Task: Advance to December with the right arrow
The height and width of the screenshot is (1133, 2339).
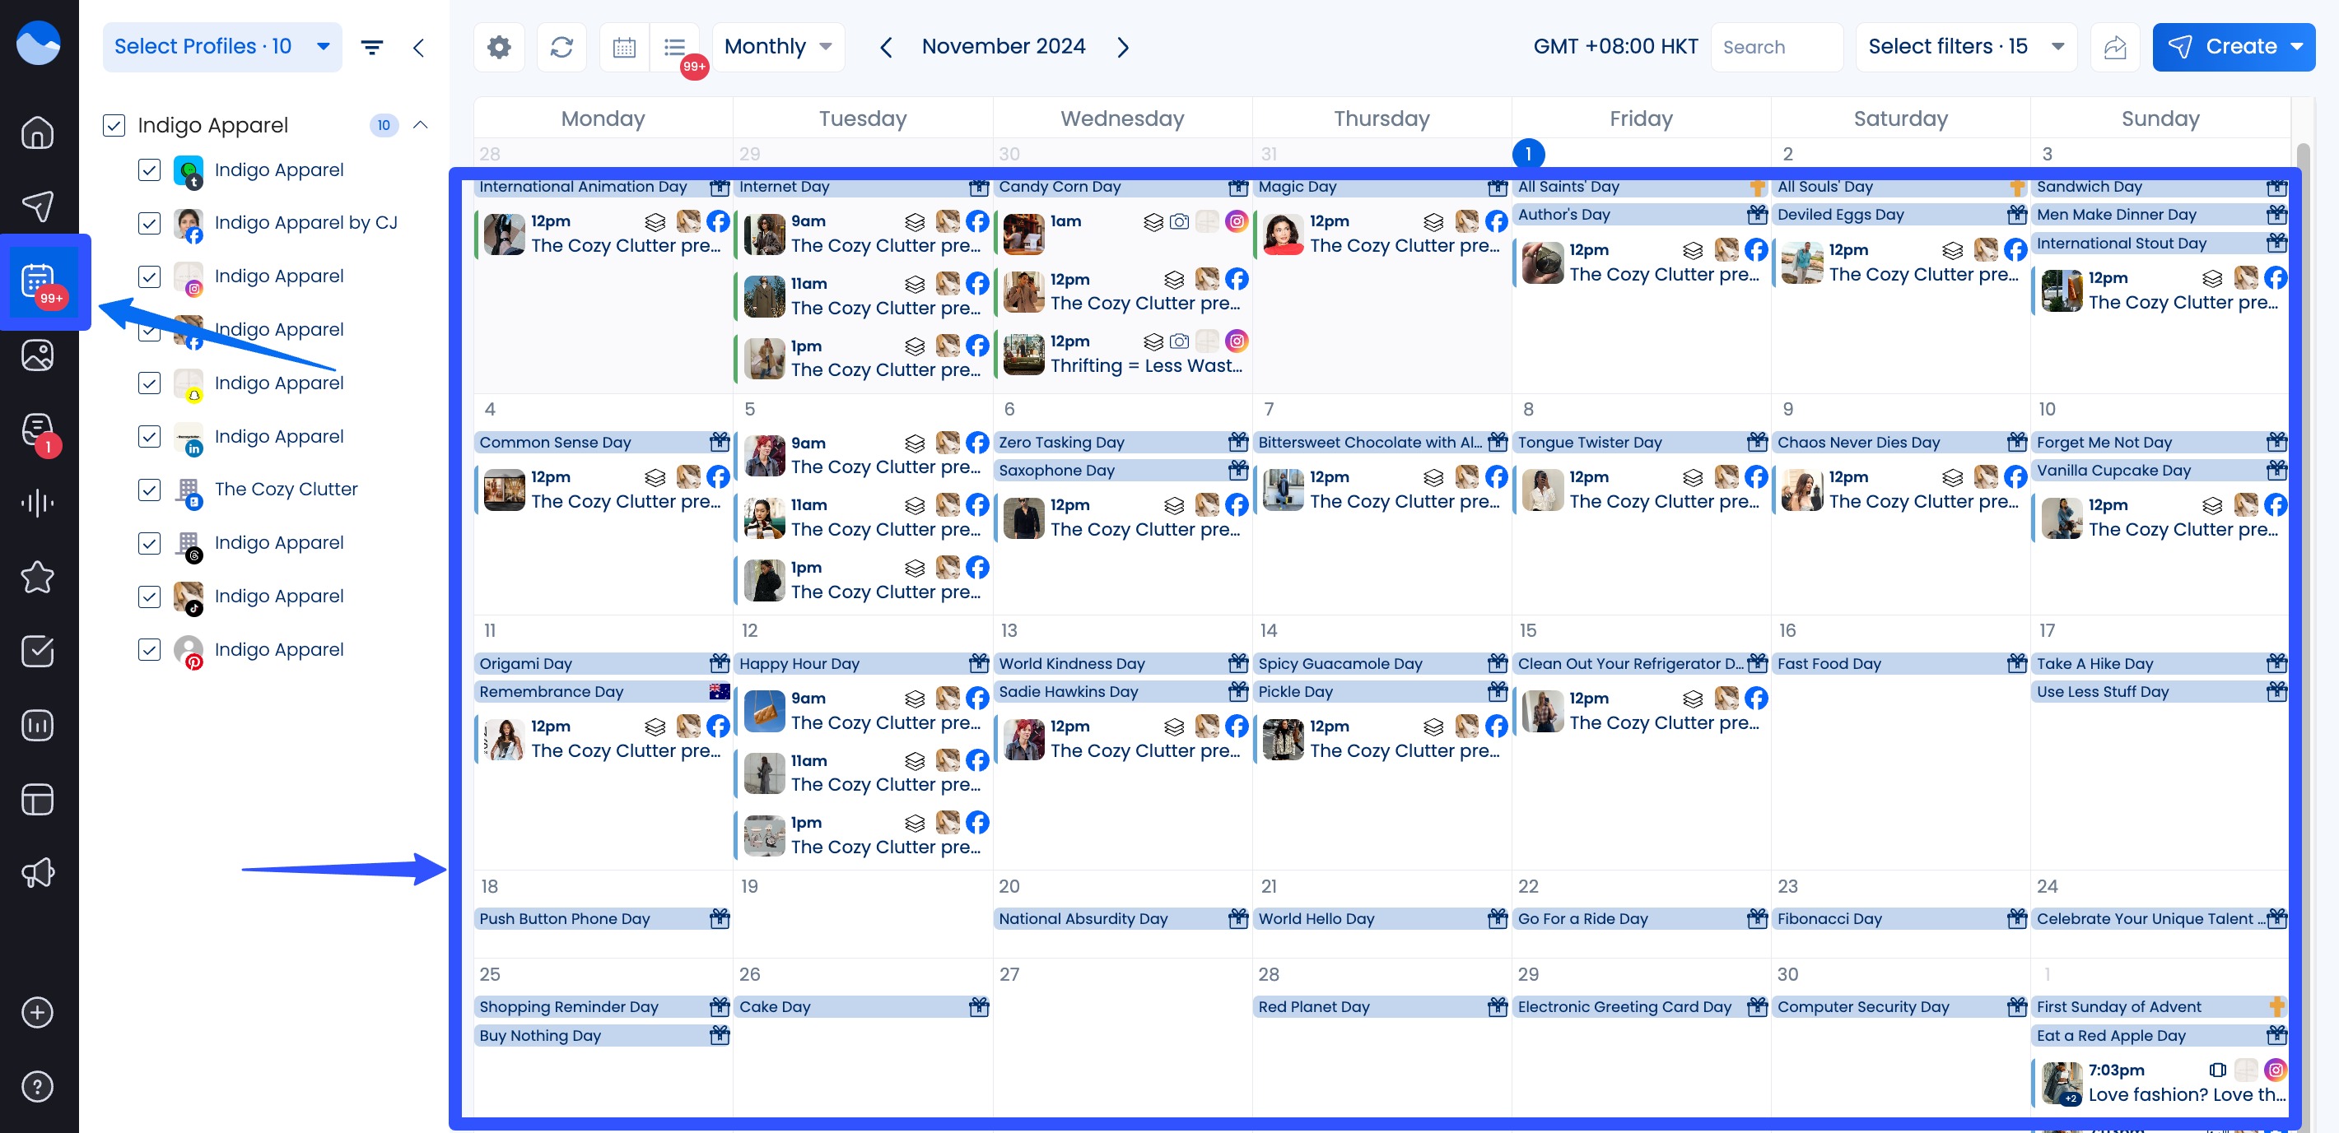Action: 1123,46
